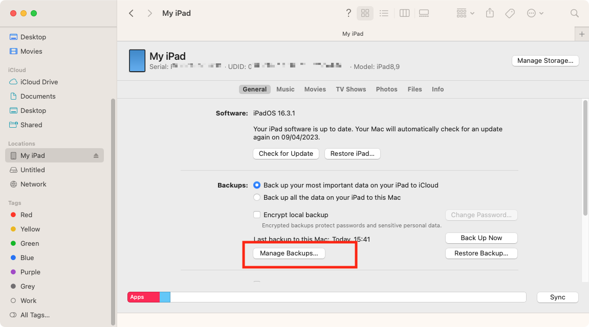This screenshot has height=327, width=589.
Task: Click the green full screen button
Action: 33,13
